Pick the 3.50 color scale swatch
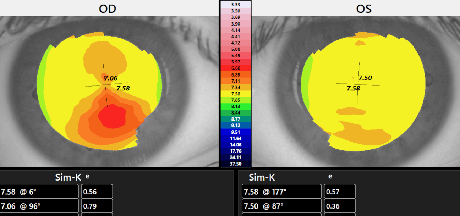 click(235, 11)
